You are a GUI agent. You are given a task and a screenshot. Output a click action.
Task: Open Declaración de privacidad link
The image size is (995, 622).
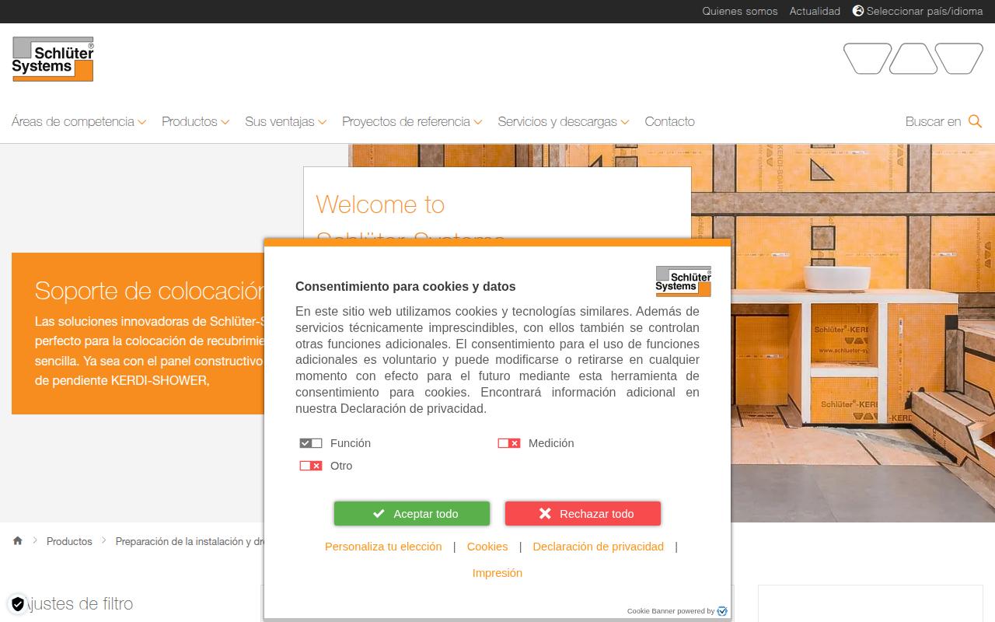(598, 547)
